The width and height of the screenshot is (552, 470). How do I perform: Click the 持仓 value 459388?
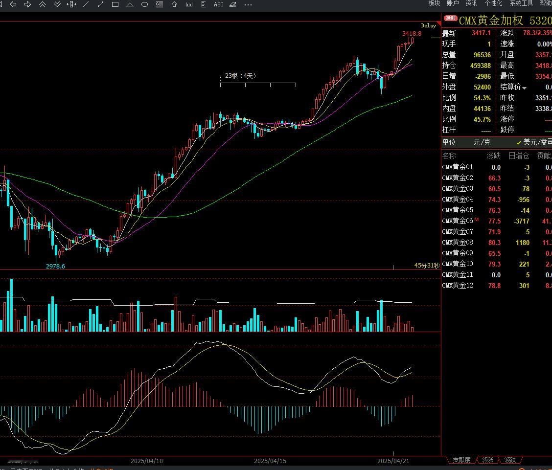coord(481,66)
